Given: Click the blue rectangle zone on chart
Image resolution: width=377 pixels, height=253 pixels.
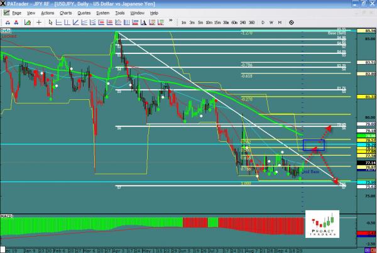Looking at the screenshot, I should tap(313, 145).
